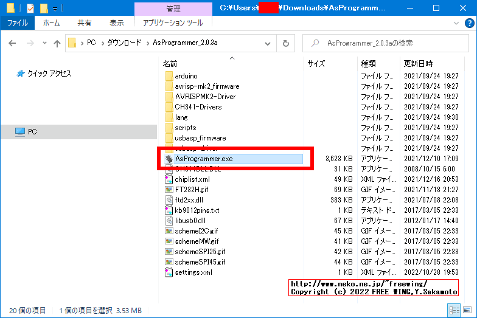Sort files by 更新日時 column
The width and height of the screenshot is (477, 318).
pos(419,63)
